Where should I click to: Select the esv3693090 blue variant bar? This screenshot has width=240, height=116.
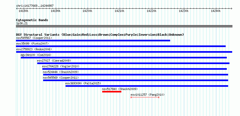pyautogui.click(x=147, y=86)
